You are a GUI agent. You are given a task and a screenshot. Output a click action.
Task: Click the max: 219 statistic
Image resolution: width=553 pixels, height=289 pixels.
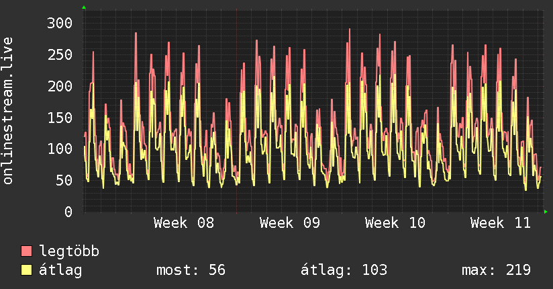point(496,270)
